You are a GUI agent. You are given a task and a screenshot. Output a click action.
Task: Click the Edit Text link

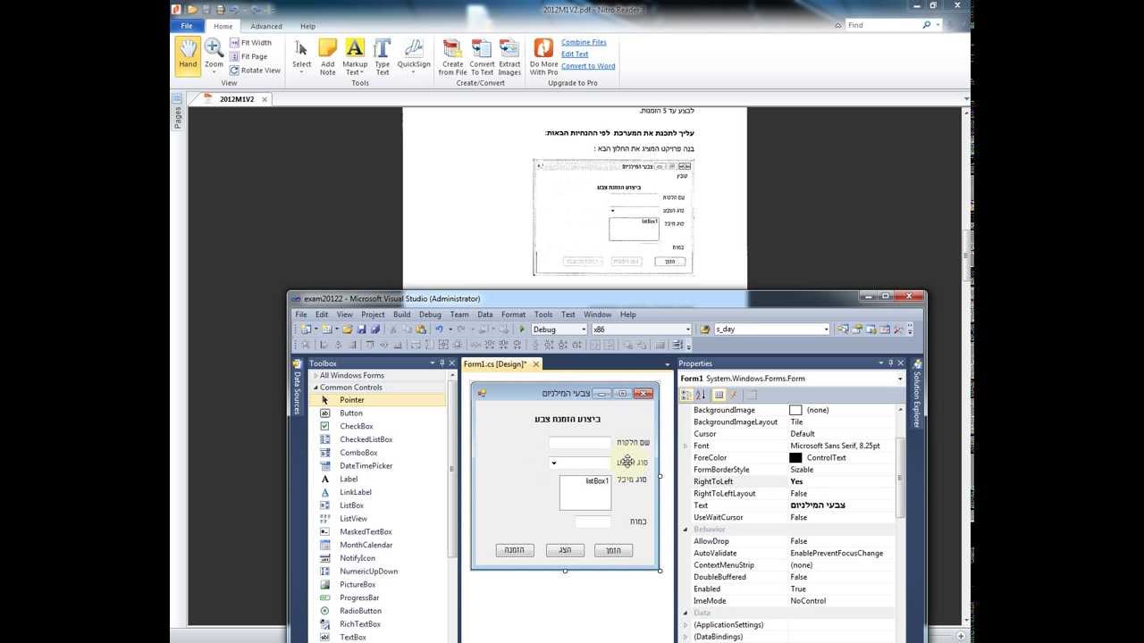pos(575,54)
